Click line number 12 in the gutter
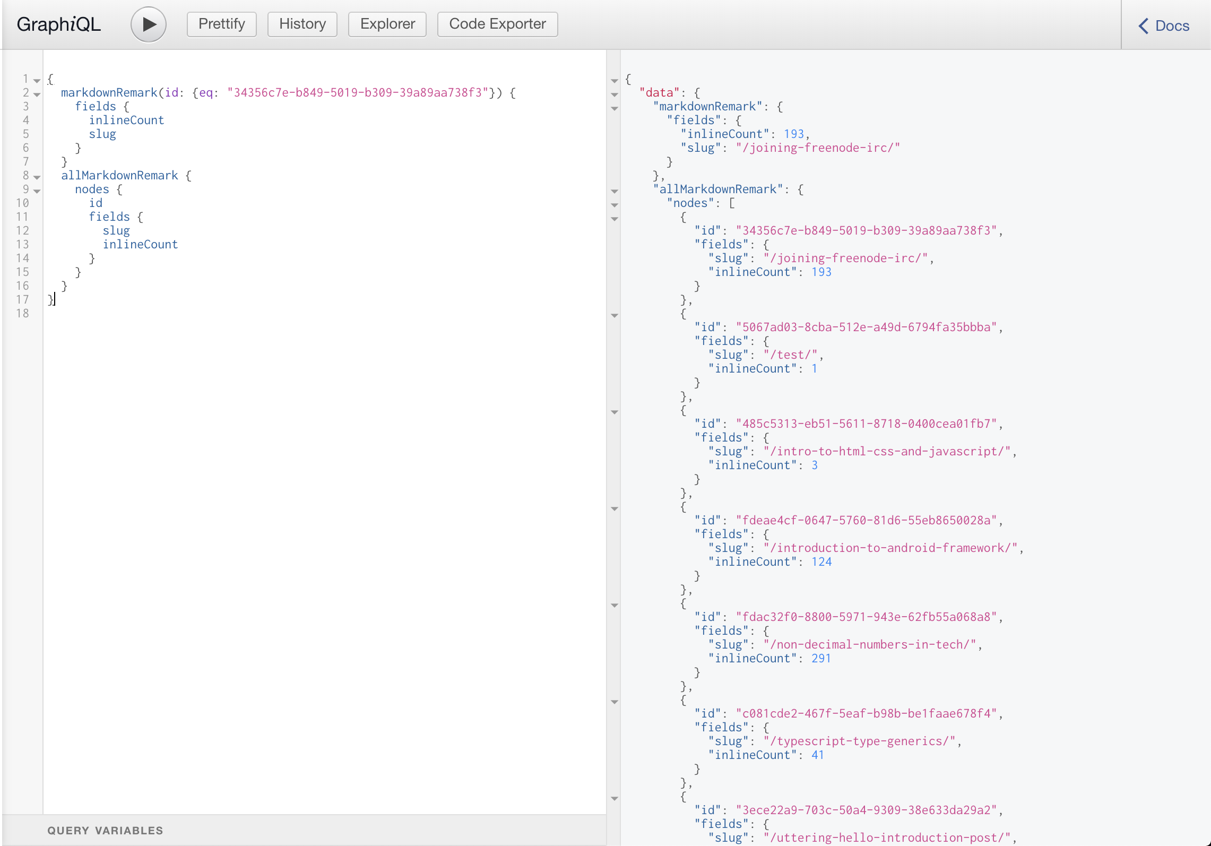 point(23,230)
